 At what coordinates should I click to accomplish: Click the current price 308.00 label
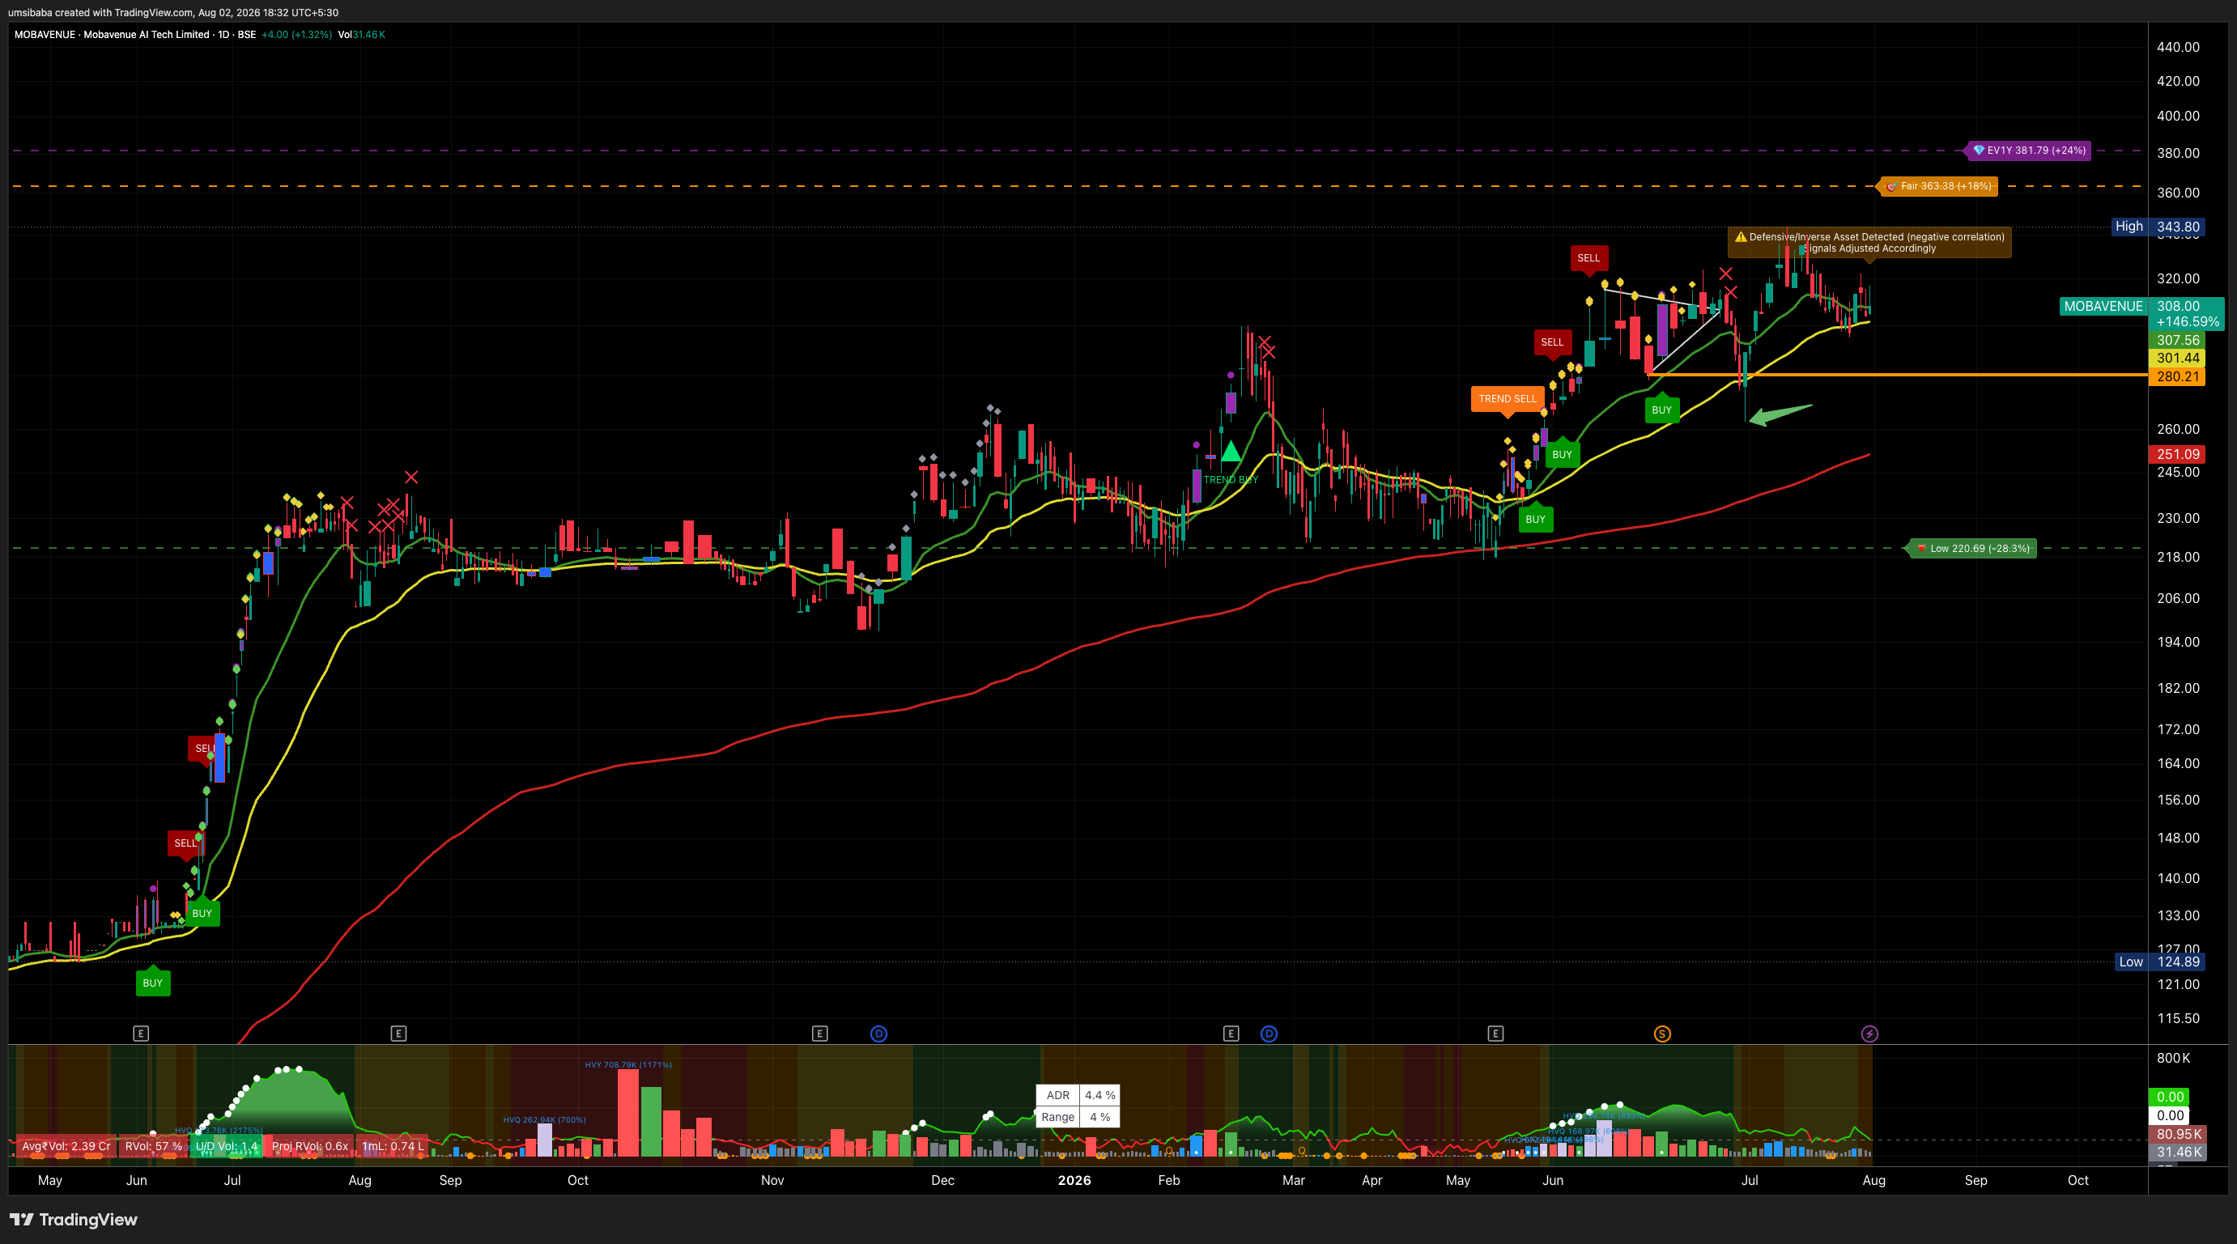click(x=2187, y=313)
